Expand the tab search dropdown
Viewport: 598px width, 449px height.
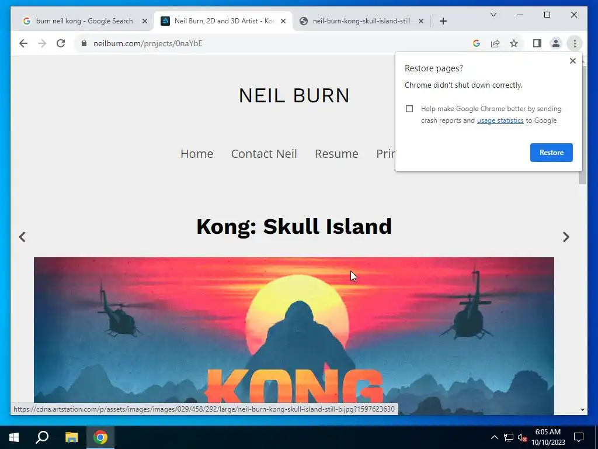493,15
